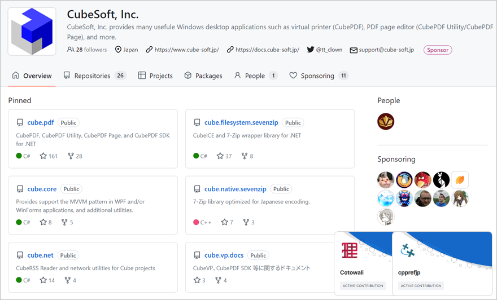Click the green C# language dot on cube.pdf
The height and width of the screenshot is (300, 497).
(19, 156)
